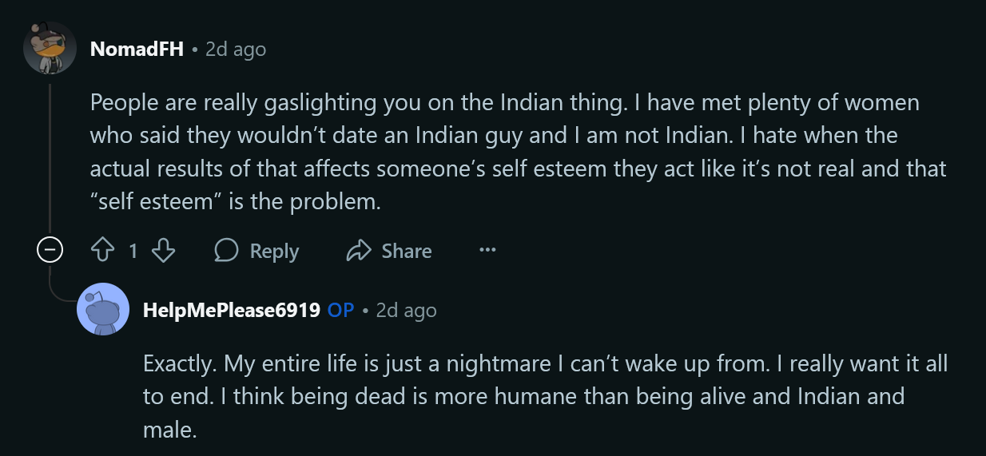Click the Reply speech bubble icon

(227, 251)
